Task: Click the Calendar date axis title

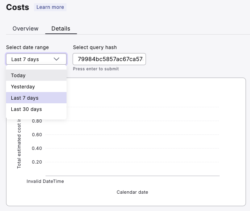Action: (132, 192)
